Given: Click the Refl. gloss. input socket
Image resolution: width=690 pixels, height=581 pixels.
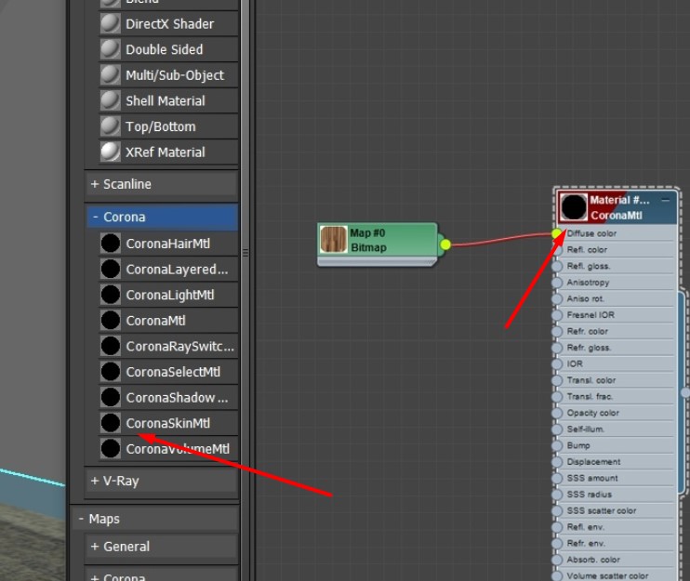Looking at the screenshot, I should (x=557, y=266).
